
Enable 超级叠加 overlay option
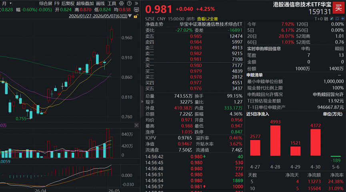[85, 3]
